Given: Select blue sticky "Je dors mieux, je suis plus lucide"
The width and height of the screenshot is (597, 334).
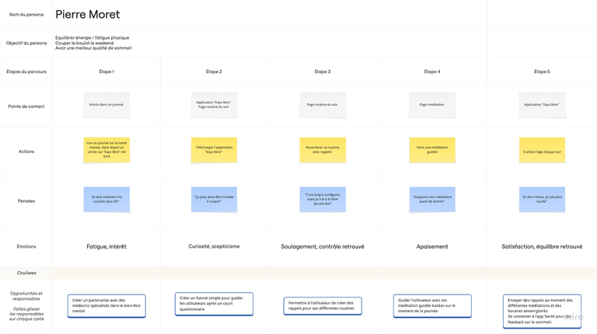Looking at the screenshot, I should (x=542, y=200).
